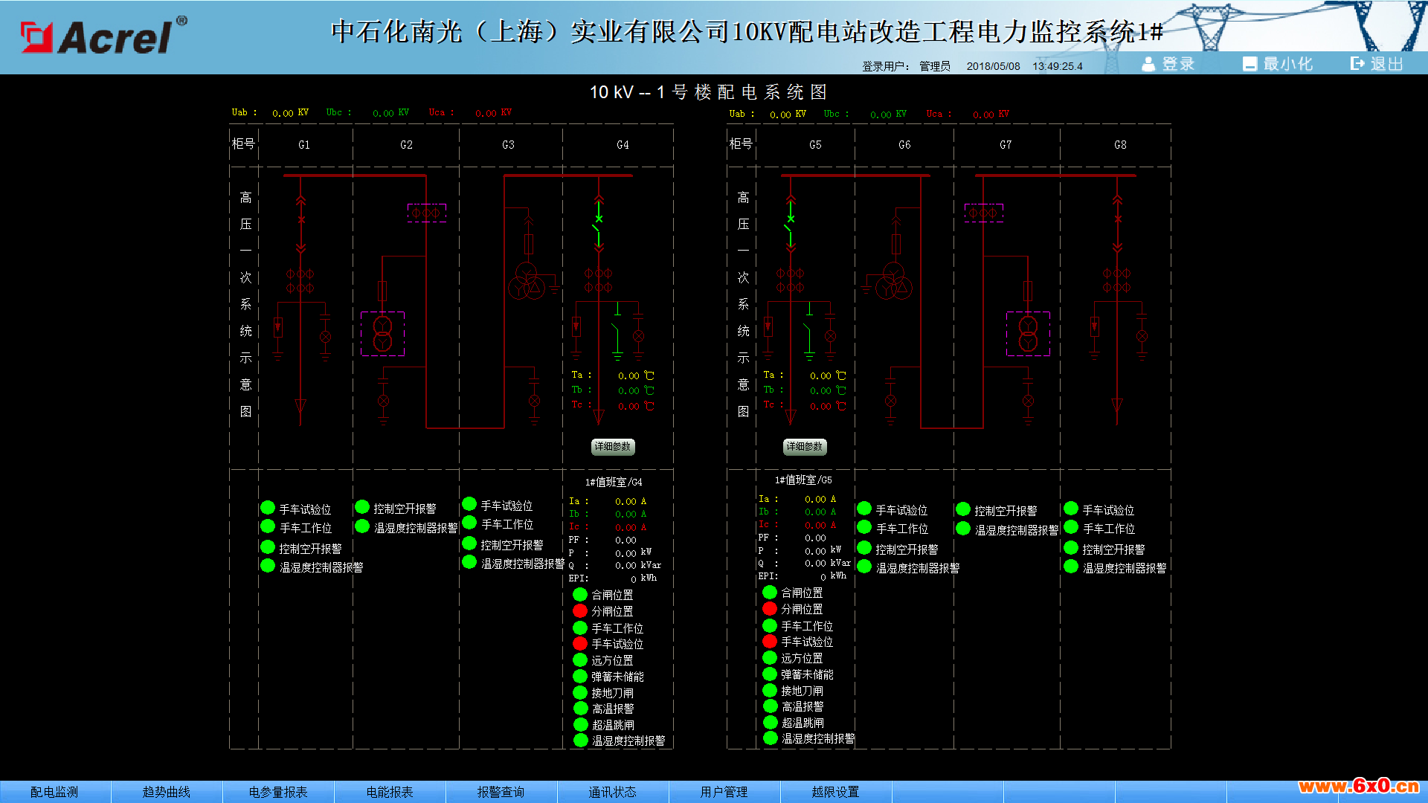Click the 最小化 minimize icon

pyautogui.click(x=1250, y=64)
